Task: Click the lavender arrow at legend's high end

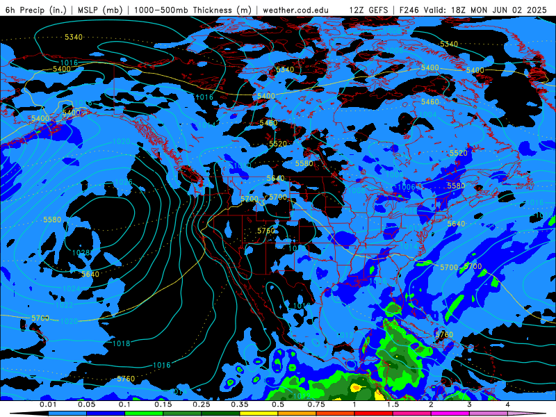Action: tap(527, 414)
